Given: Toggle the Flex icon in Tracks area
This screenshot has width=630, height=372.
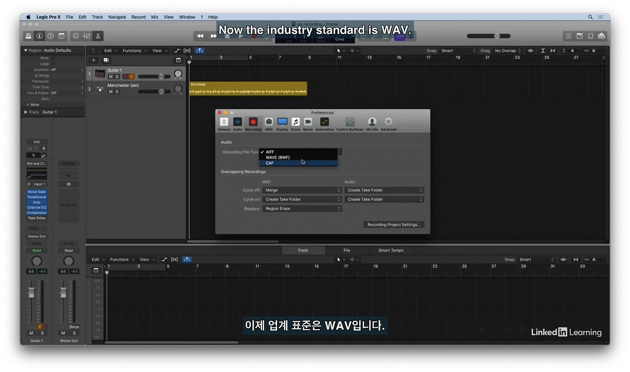Looking at the screenshot, I should click(x=187, y=51).
